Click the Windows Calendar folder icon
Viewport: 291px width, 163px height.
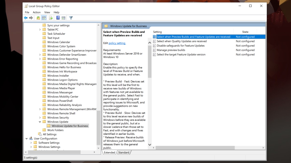click(44, 42)
